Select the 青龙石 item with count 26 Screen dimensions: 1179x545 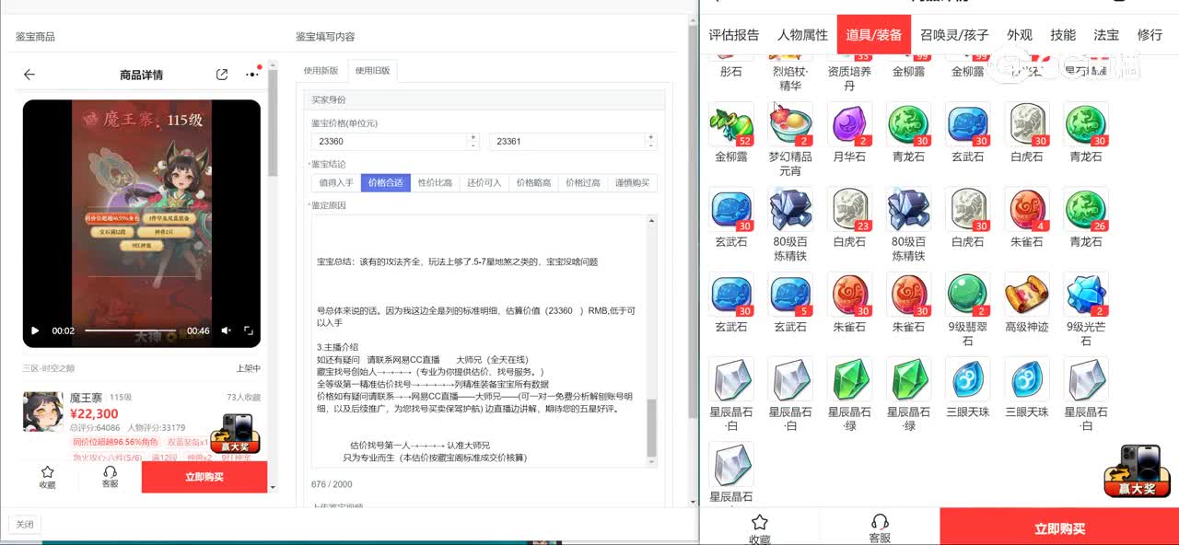[1086, 210]
